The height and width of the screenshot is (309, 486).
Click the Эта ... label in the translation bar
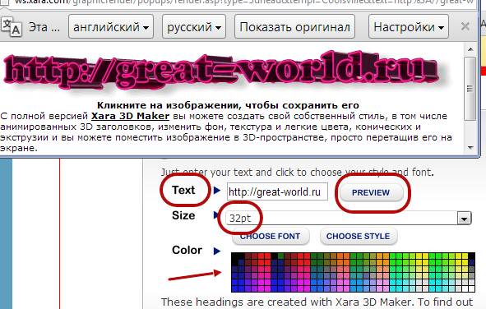tap(44, 27)
